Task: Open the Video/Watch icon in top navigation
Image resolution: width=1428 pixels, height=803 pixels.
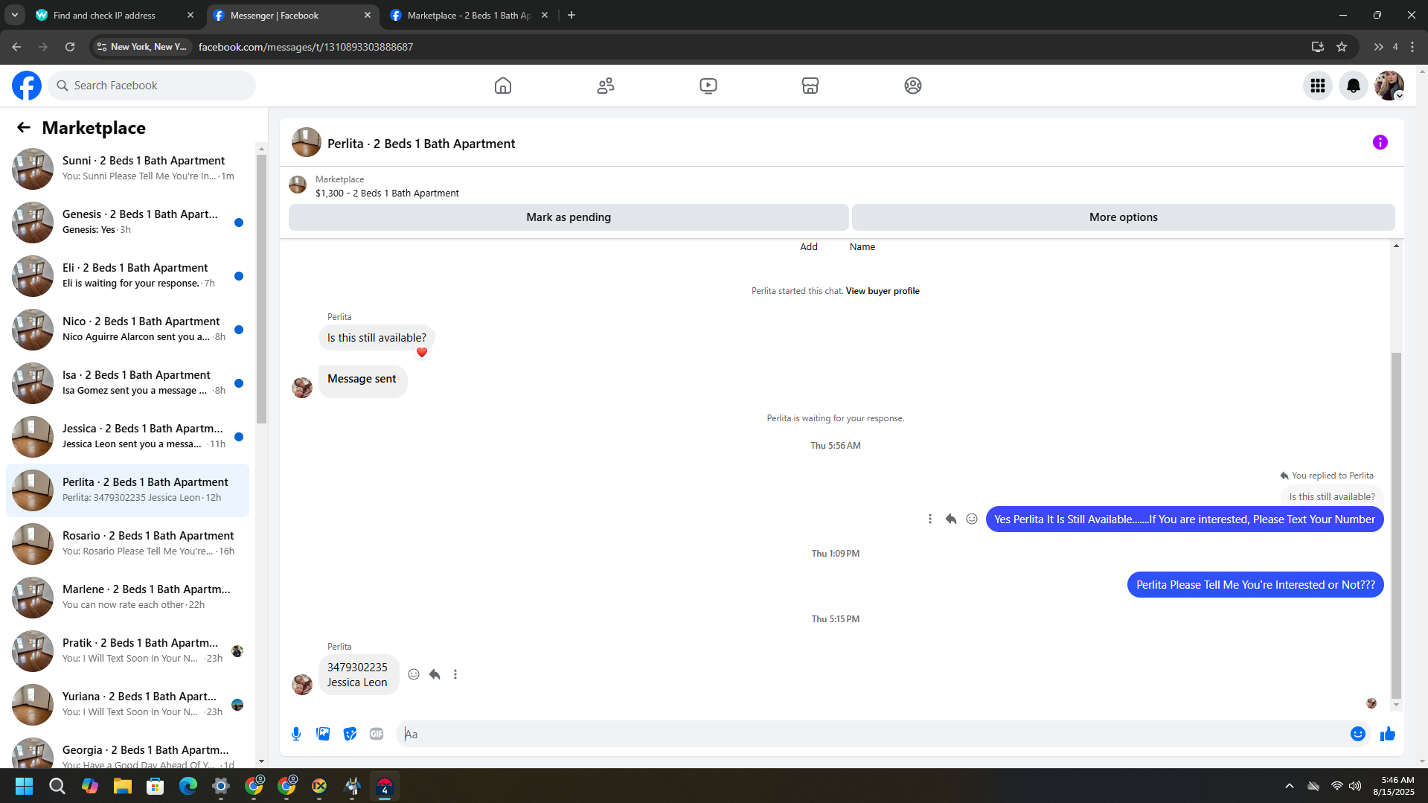Action: pos(708,86)
